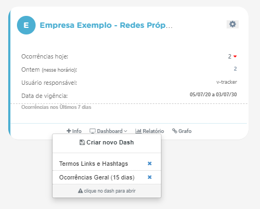The height and width of the screenshot is (209, 260).
Task: Open the Relatório report
Action: coord(149,131)
